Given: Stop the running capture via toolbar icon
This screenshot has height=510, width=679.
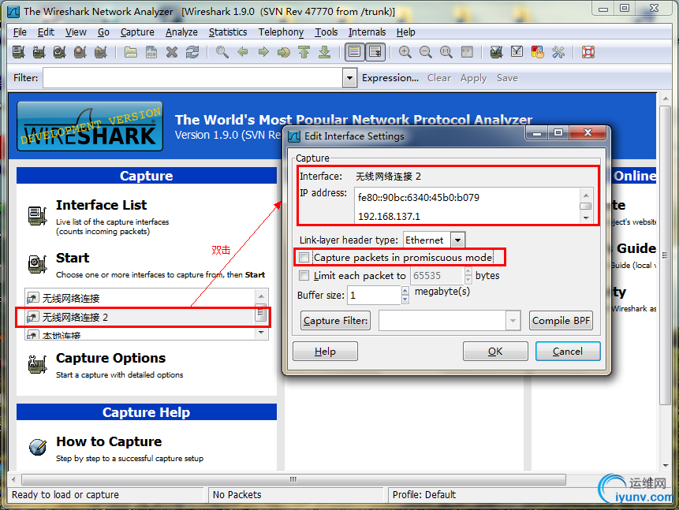Looking at the screenshot, I should [x=80, y=52].
